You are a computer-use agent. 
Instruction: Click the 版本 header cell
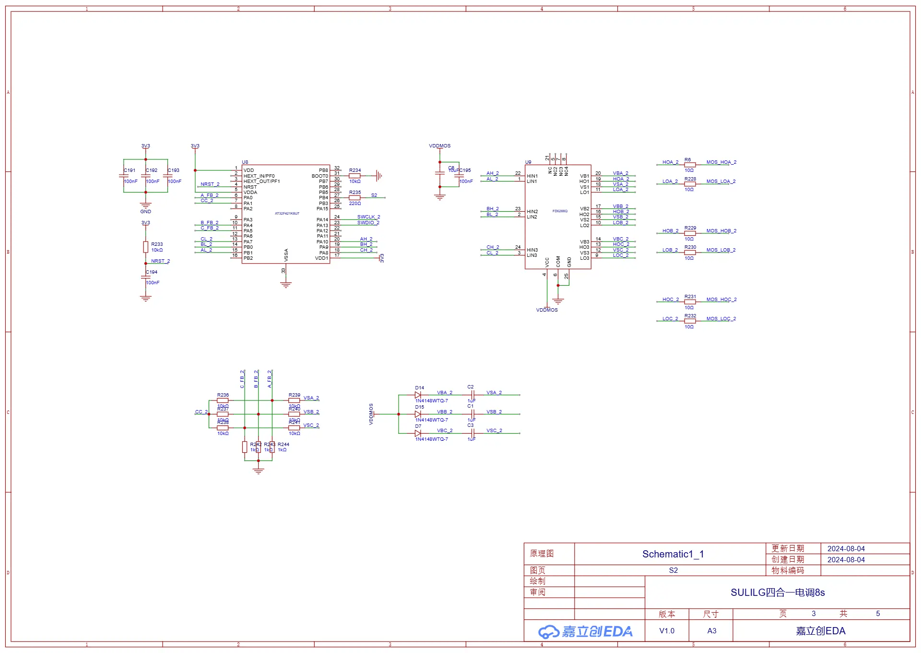pyautogui.click(x=667, y=614)
